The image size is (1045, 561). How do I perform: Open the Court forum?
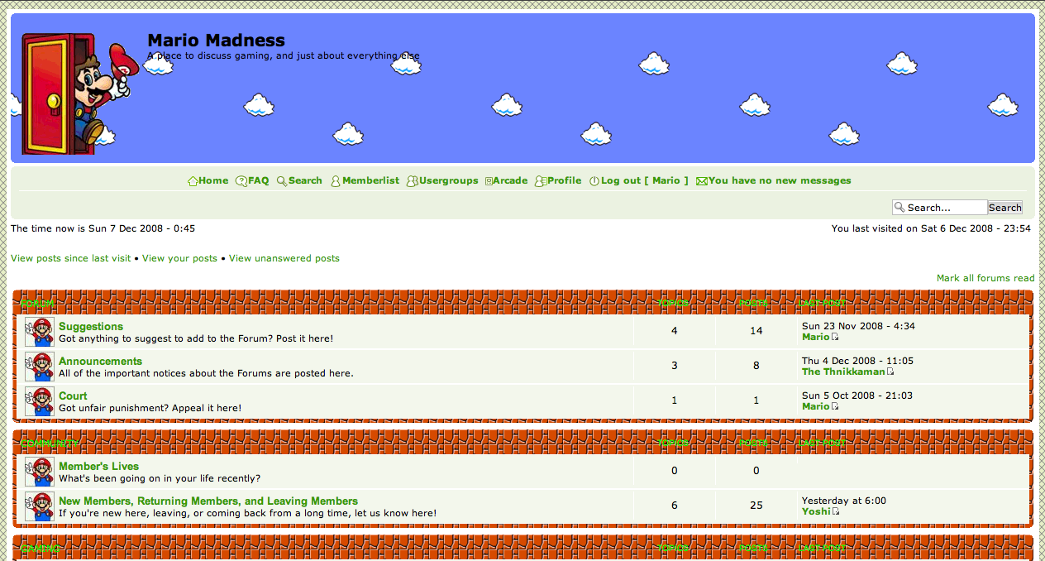click(73, 396)
